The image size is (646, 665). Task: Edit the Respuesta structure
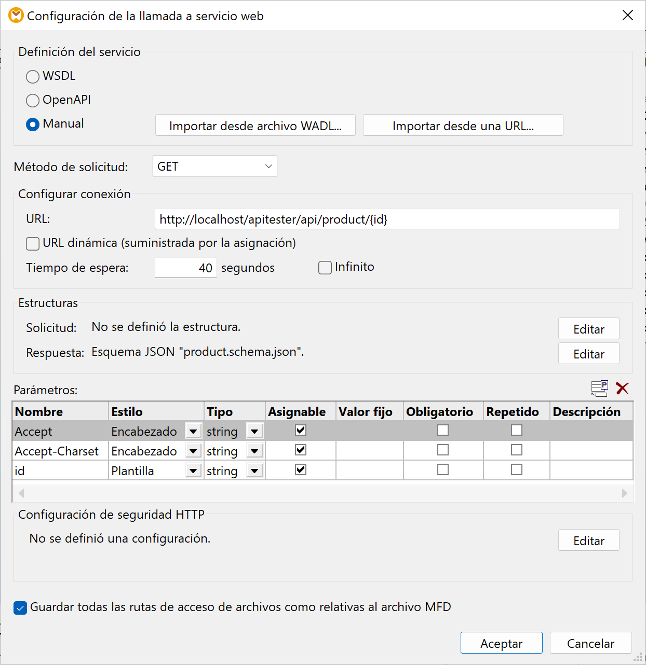(588, 354)
